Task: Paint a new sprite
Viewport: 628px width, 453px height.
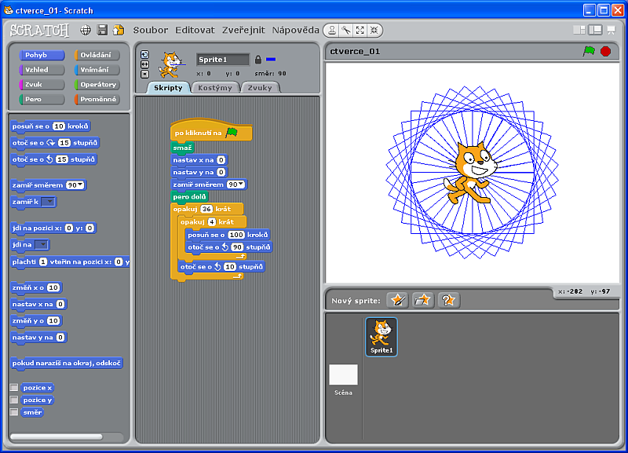Action: click(x=397, y=300)
